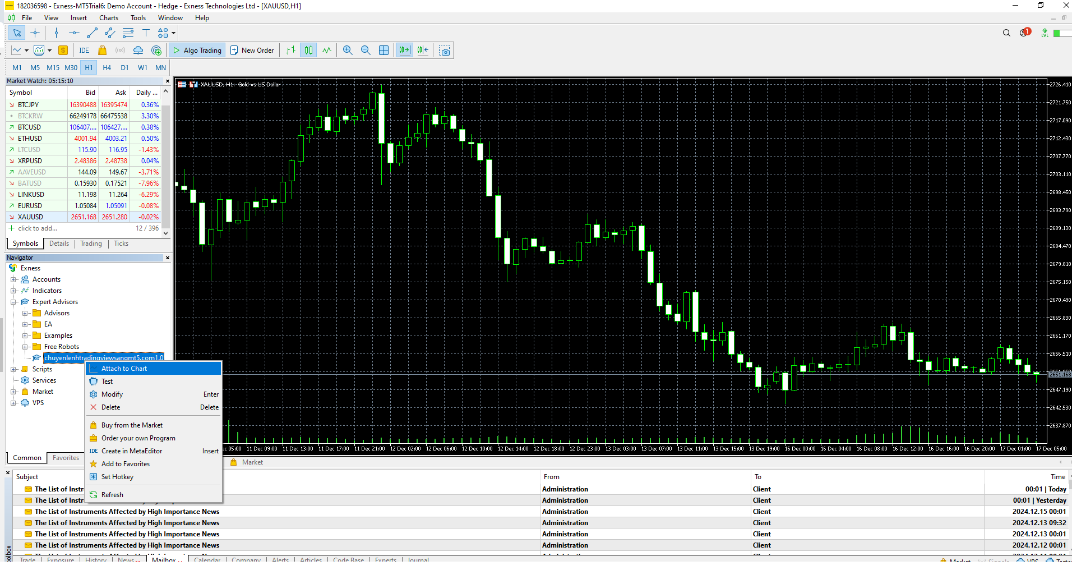This screenshot has width=1072, height=579.
Task: Click the zoom in magnifier icon
Action: (x=348, y=50)
